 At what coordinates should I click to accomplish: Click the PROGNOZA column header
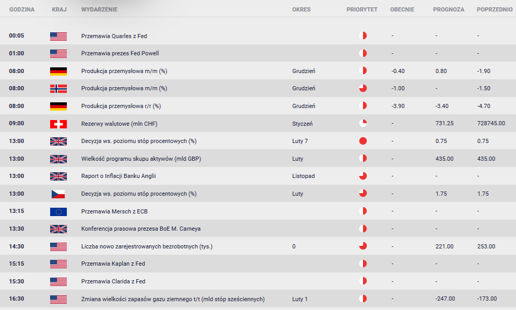449,9
